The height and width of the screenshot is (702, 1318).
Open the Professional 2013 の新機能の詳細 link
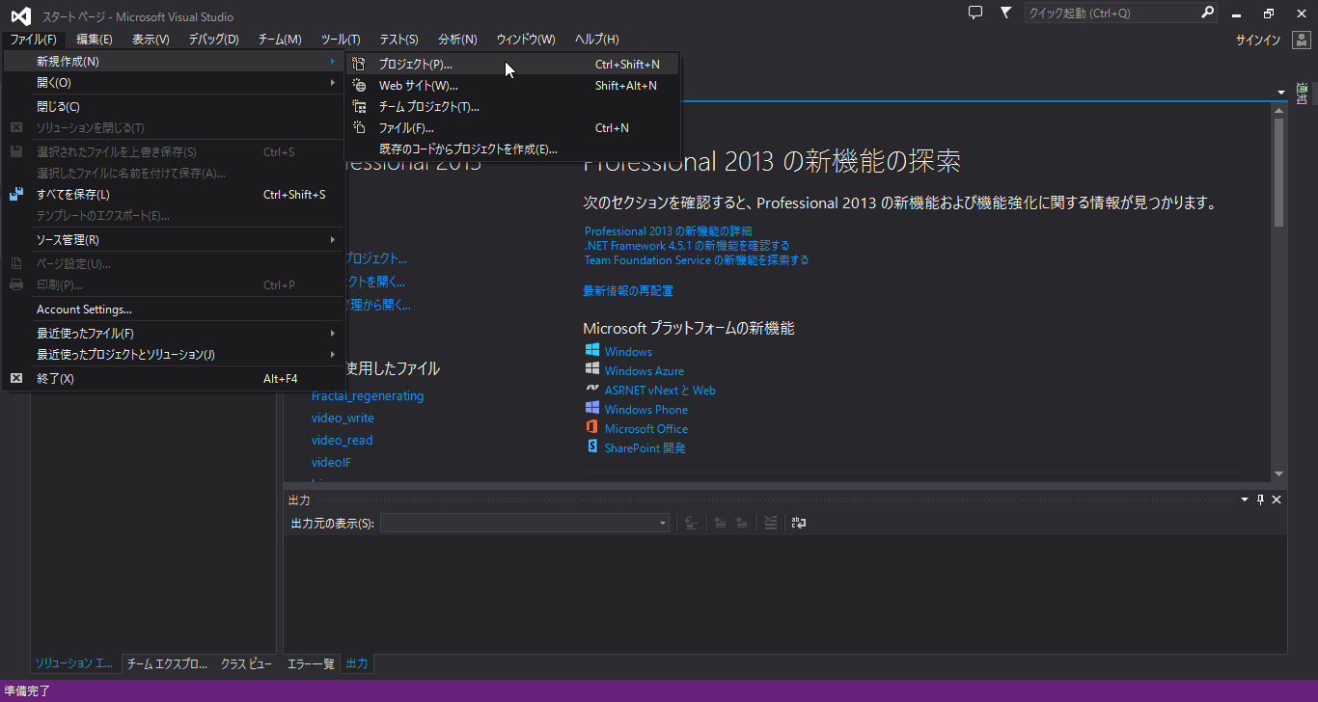pyautogui.click(x=668, y=231)
